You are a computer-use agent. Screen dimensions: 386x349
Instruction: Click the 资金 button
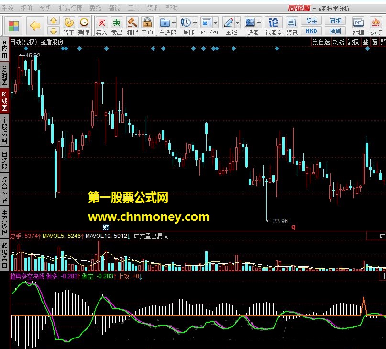tap(311, 21)
